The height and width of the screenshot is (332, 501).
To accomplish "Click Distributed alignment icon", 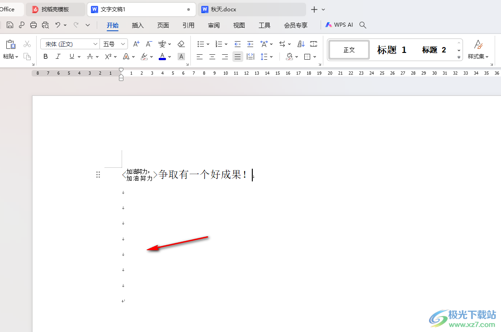I will click(250, 57).
